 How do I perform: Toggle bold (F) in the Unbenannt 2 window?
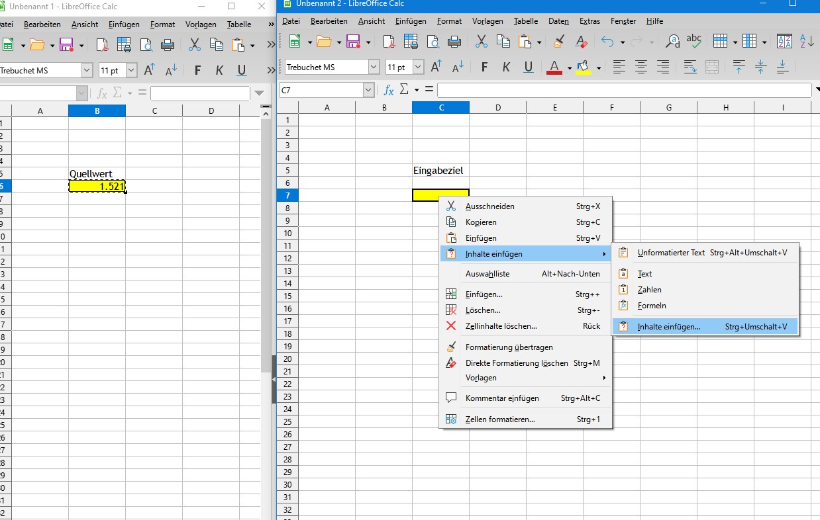click(x=484, y=67)
